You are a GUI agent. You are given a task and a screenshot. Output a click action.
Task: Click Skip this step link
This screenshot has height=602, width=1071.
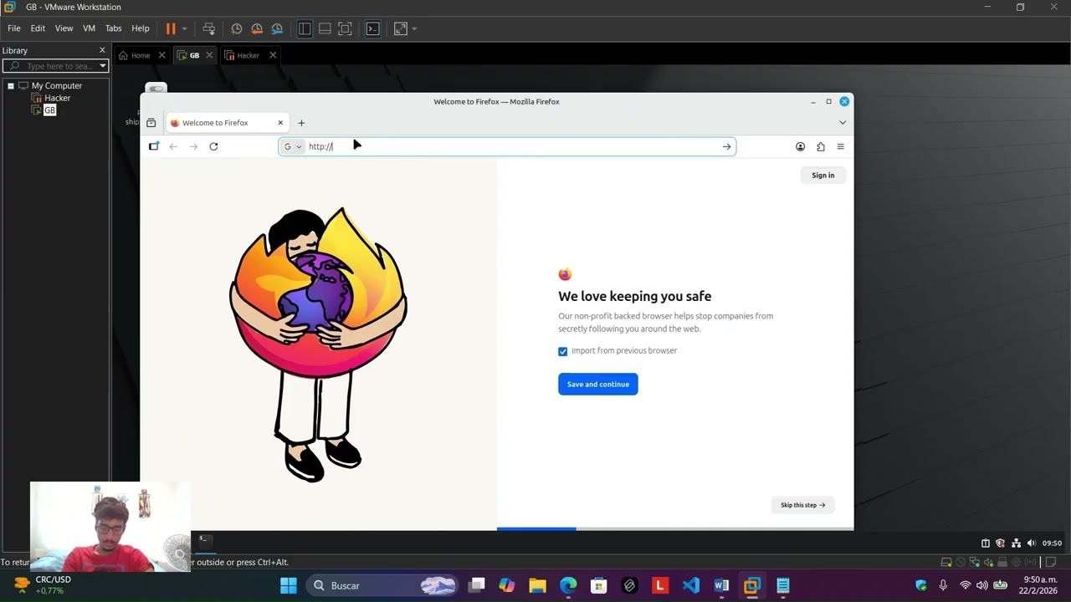[803, 505]
